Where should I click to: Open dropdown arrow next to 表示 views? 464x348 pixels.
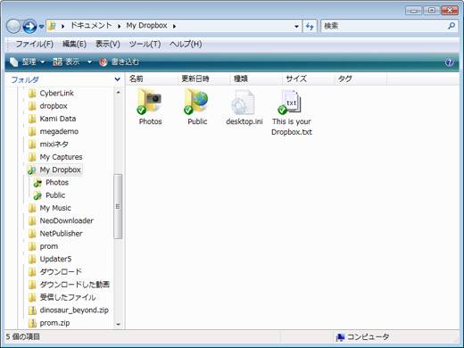click(x=89, y=62)
